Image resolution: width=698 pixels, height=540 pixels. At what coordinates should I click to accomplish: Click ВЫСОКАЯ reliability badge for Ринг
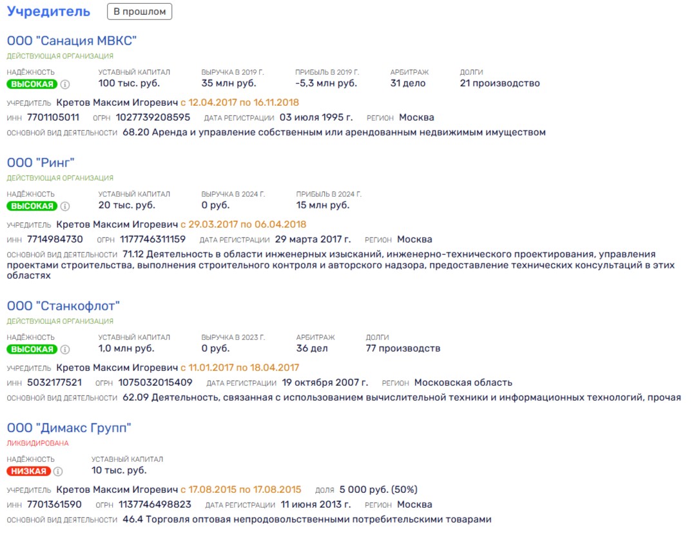32,206
